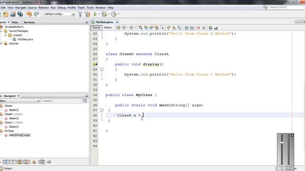Viewport: 305px width, 171px height.
Task: Click the Open Project icon
Action: (x=13, y=14)
